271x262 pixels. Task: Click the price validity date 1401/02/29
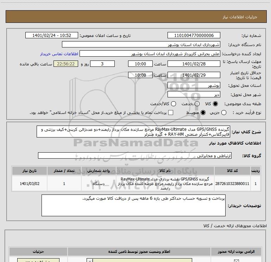click(194, 75)
